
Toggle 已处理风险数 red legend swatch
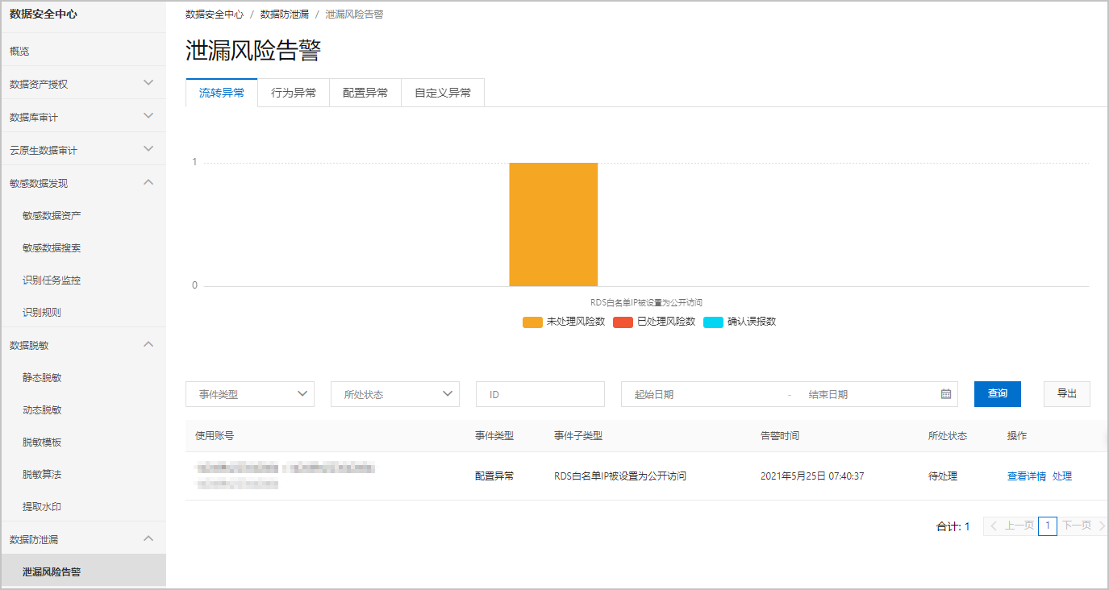pos(623,322)
